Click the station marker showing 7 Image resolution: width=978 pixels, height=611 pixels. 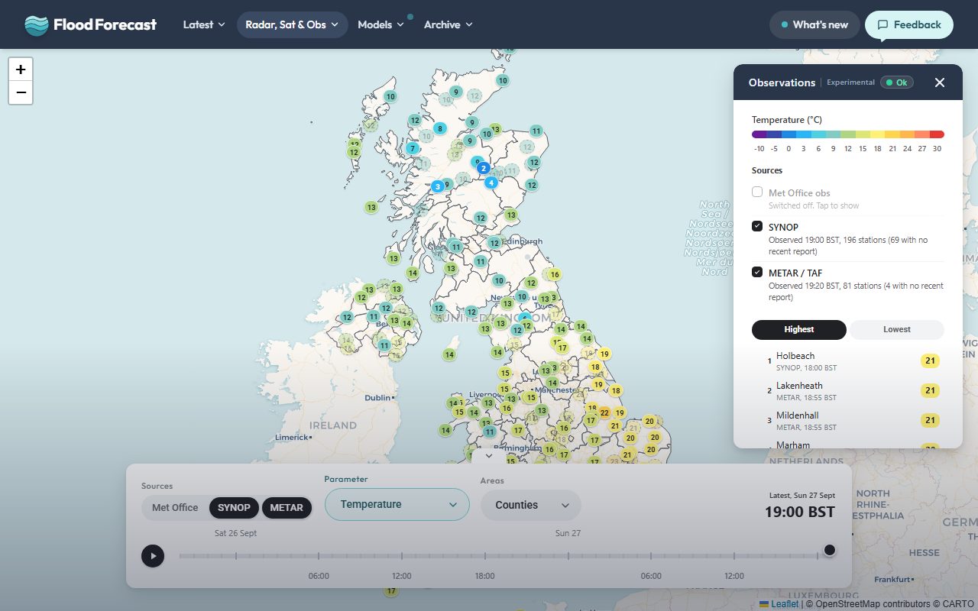tap(413, 148)
